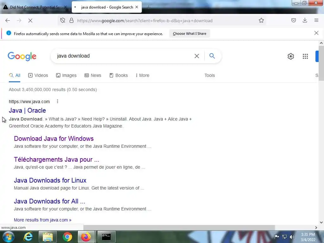Screen dimensions: 324x243
Task: Click 'More results from java.com »'
Action: (x=43, y=220)
